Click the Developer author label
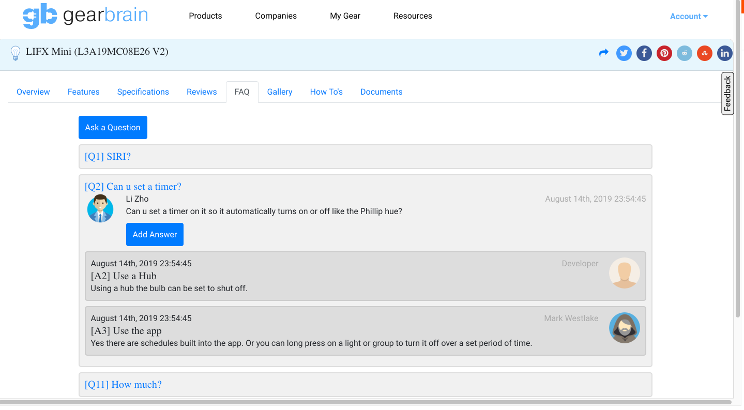Image resolution: width=744 pixels, height=410 pixels. tap(580, 263)
